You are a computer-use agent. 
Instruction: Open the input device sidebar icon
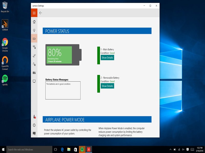point(34,47)
